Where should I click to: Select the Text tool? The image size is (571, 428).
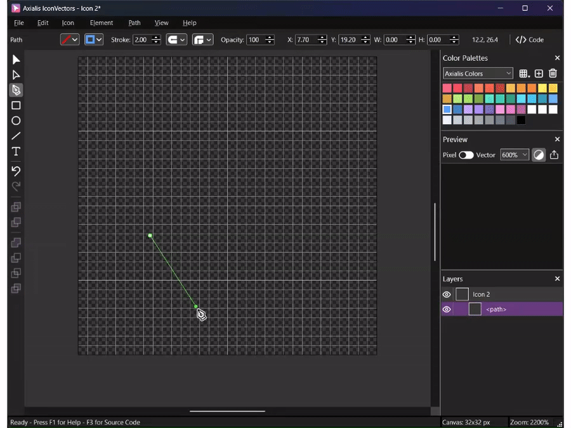pyautogui.click(x=16, y=152)
